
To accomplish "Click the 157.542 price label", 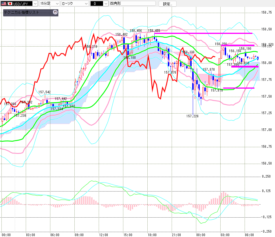I will tap(45, 92).
